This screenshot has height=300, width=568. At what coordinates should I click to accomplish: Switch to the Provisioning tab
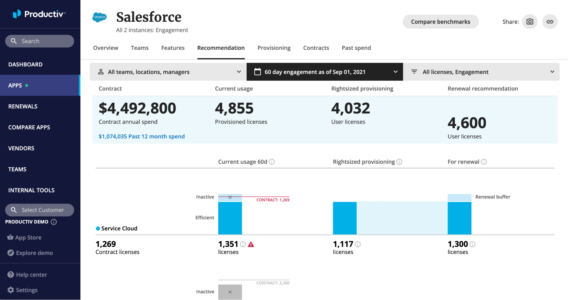(274, 48)
